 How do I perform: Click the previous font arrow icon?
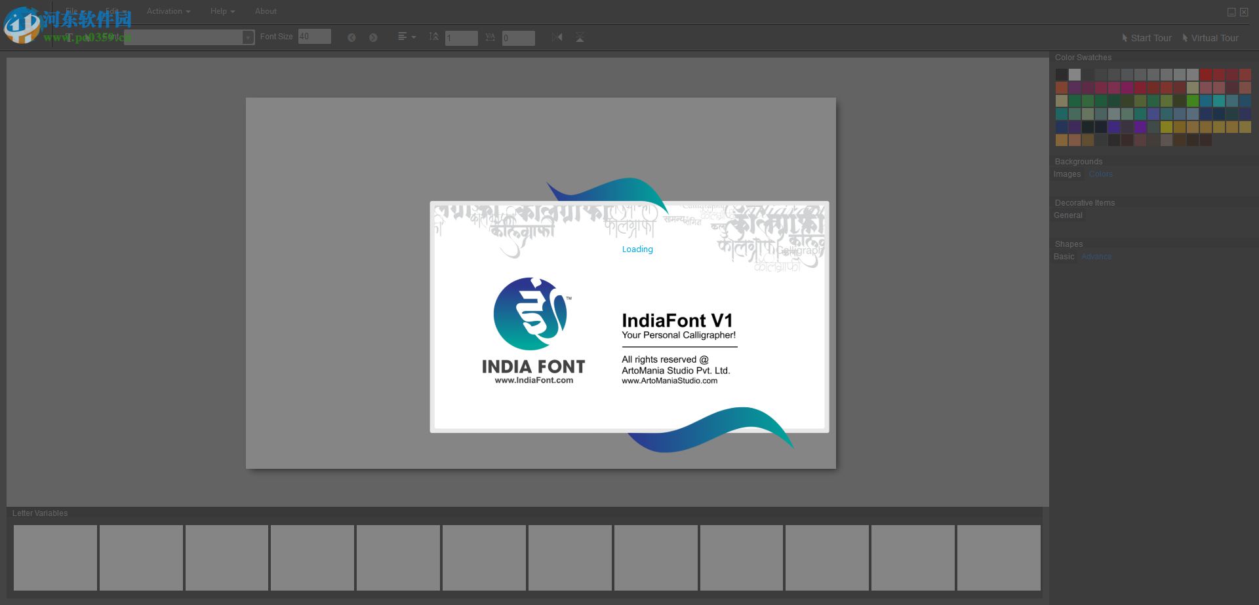(351, 38)
